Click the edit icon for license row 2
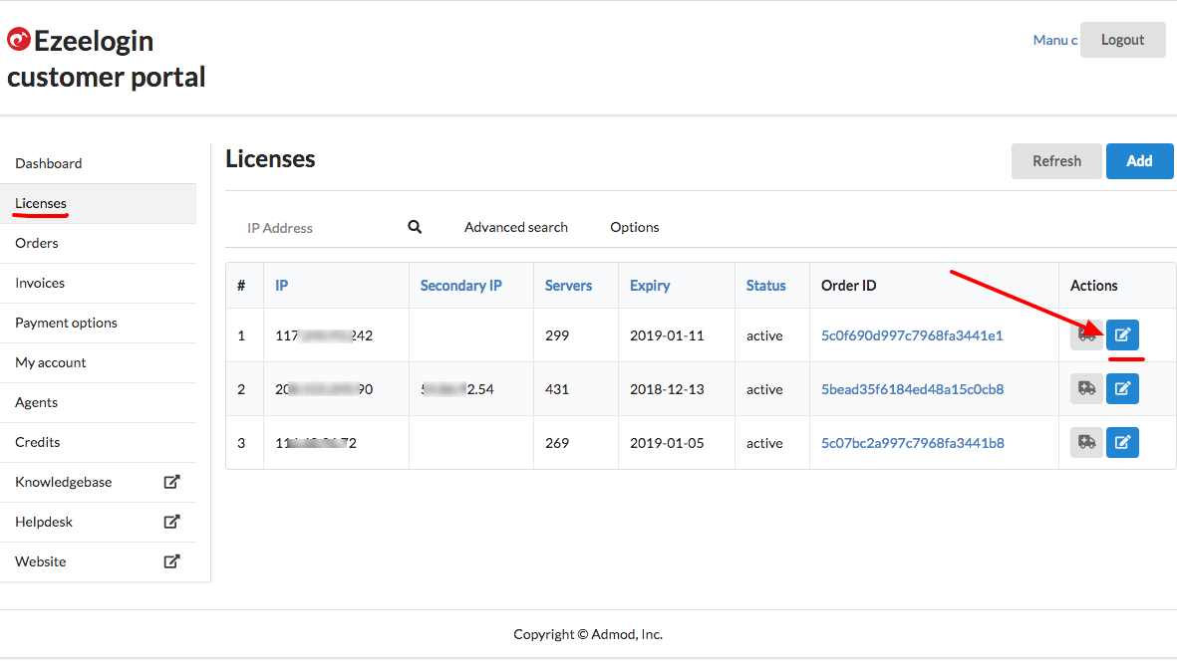This screenshot has height=661, width=1177. pyautogui.click(x=1122, y=388)
